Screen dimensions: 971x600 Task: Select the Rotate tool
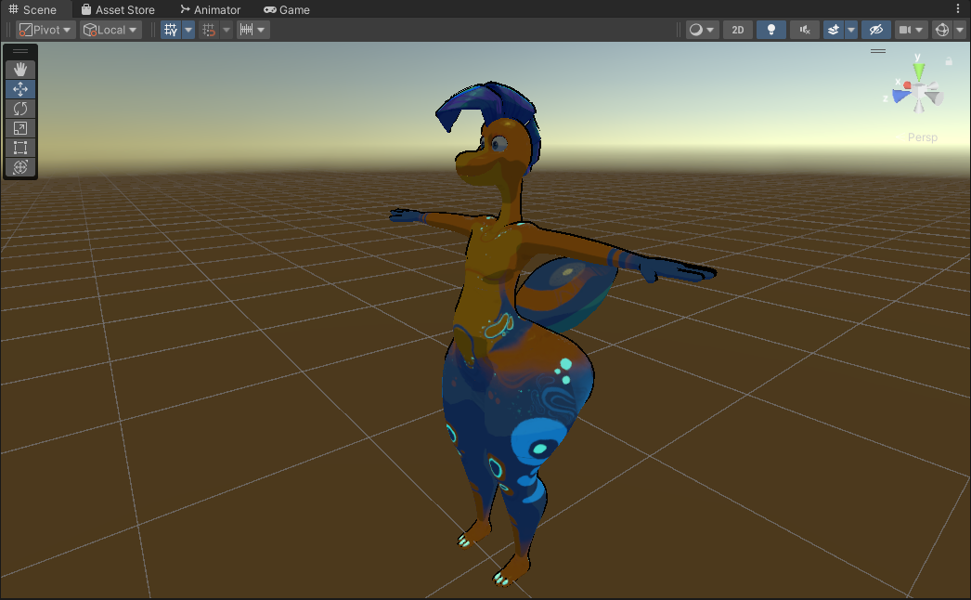tap(20, 109)
